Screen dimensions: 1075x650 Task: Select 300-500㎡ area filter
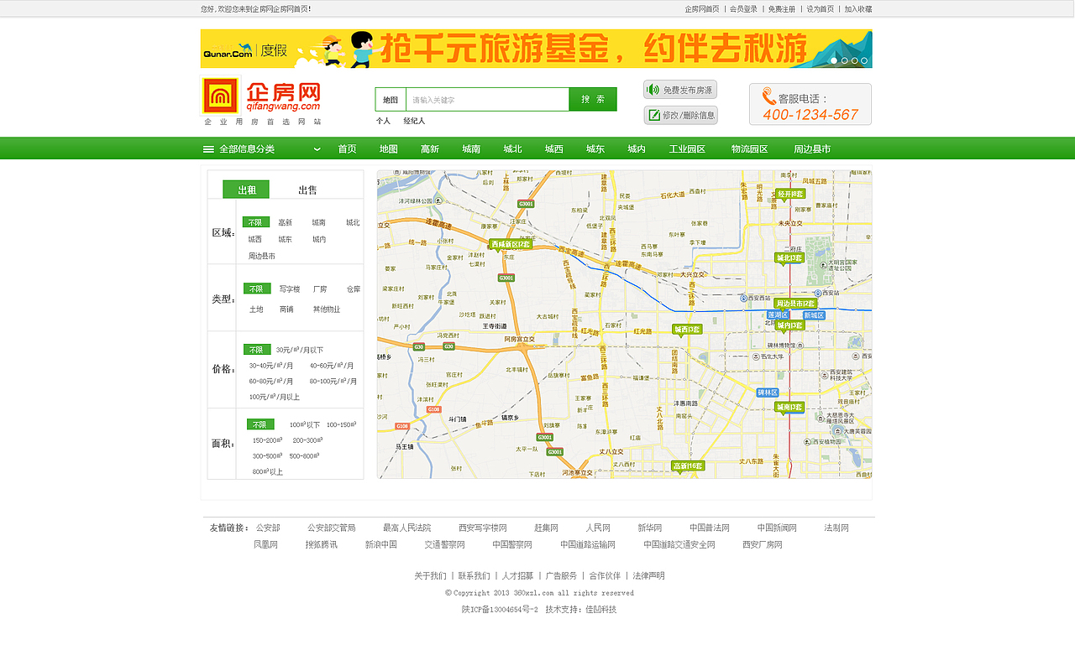pos(267,456)
